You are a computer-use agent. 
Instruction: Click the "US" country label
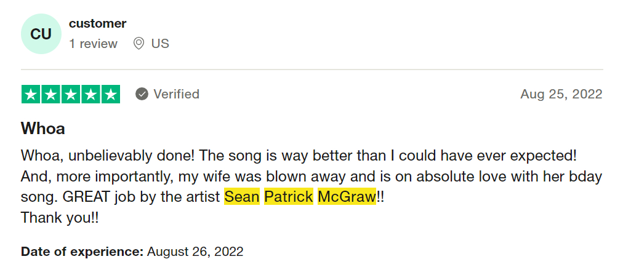[x=160, y=44]
